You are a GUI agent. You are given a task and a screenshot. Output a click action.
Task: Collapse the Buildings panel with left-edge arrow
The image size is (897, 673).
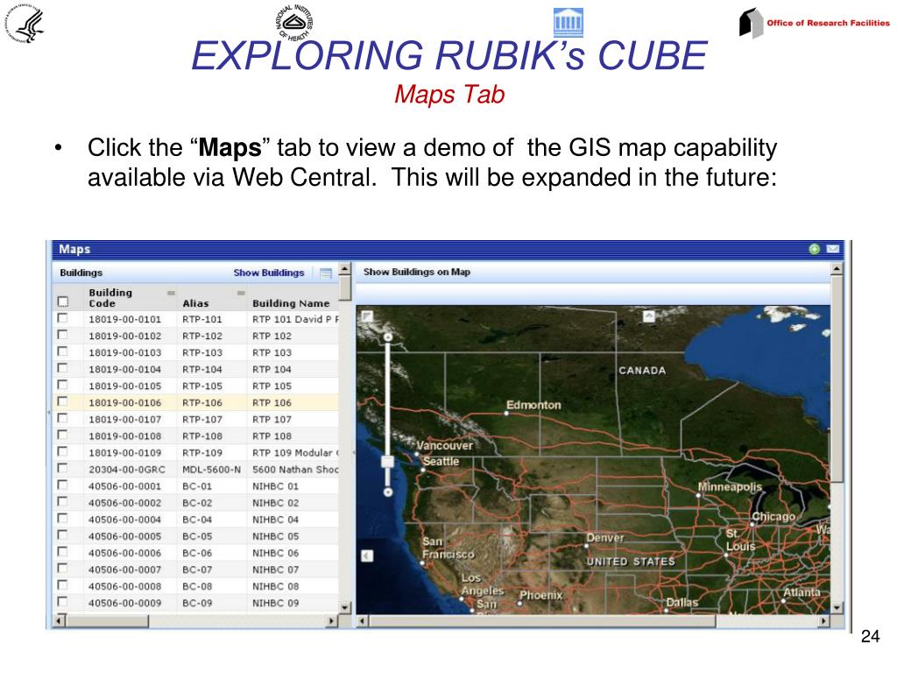click(49, 412)
